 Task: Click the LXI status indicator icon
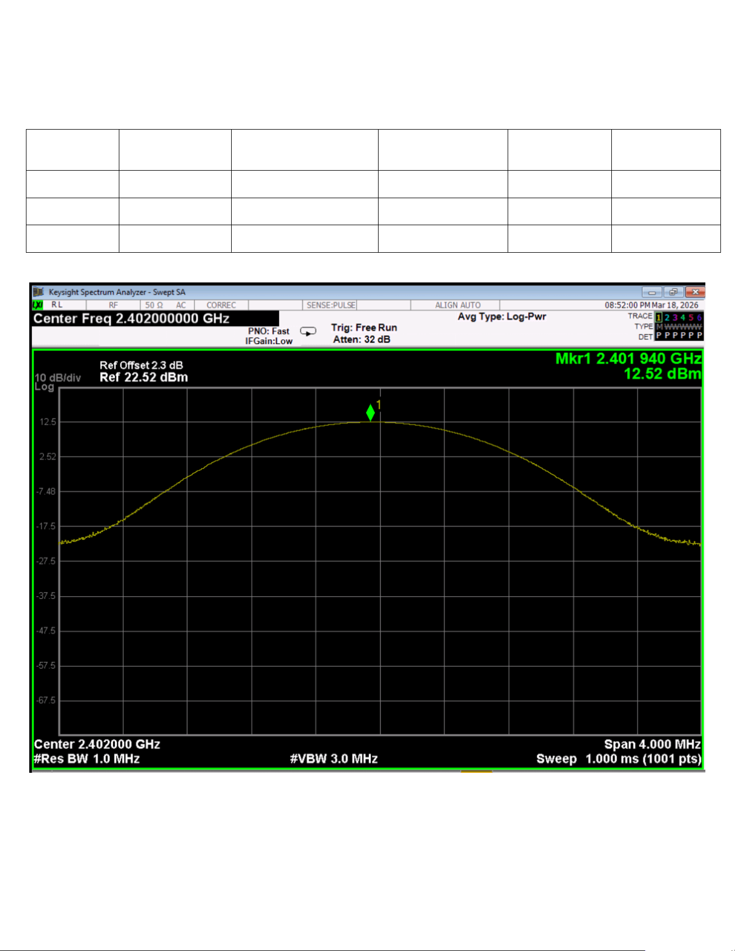pos(38,305)
